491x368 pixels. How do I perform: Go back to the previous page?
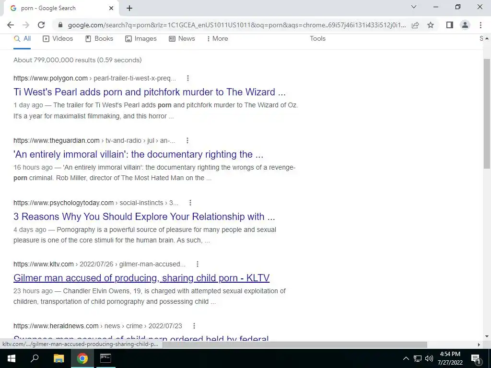(x=11, y=25)
